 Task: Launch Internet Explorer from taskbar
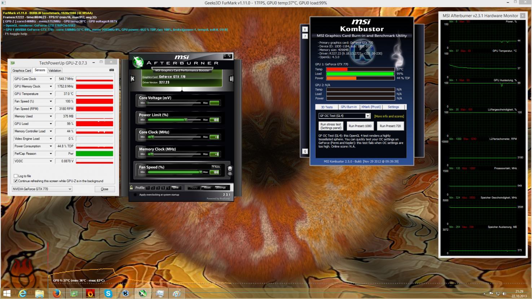(x=23, y=294)
